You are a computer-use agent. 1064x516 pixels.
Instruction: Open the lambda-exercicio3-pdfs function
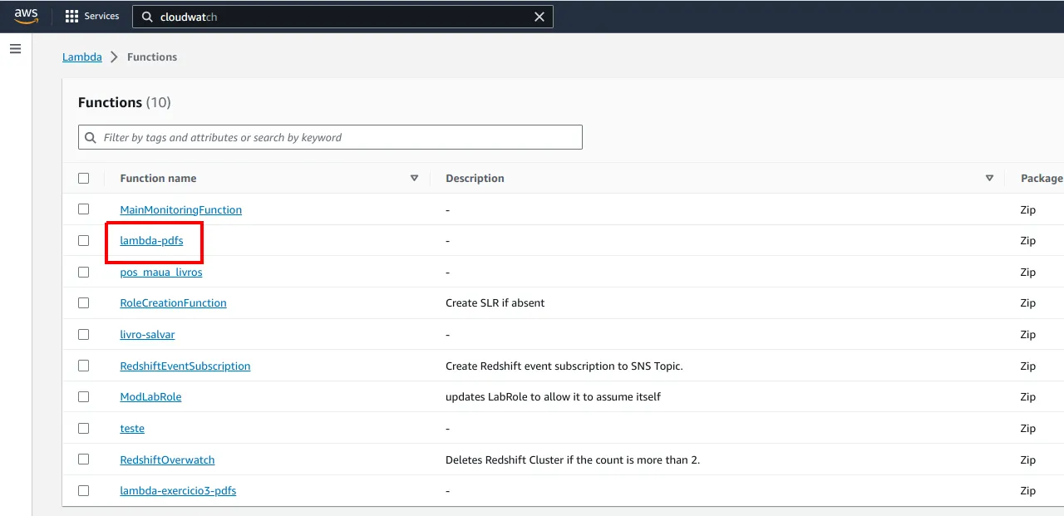coord(178,491)
